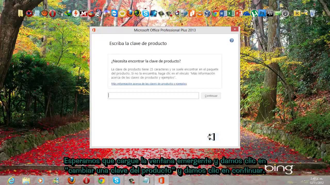Open the orange lightning bolt desktop icon
The width and height of the screenshot is (330, 185).
(x=76, y=13)
